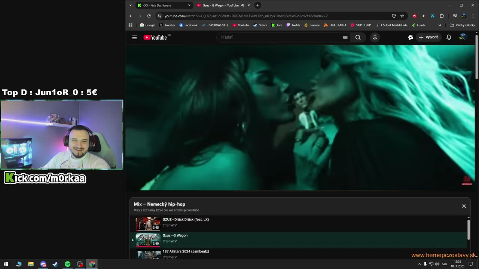Open the Google bookmark

click(x=147, y=25)
